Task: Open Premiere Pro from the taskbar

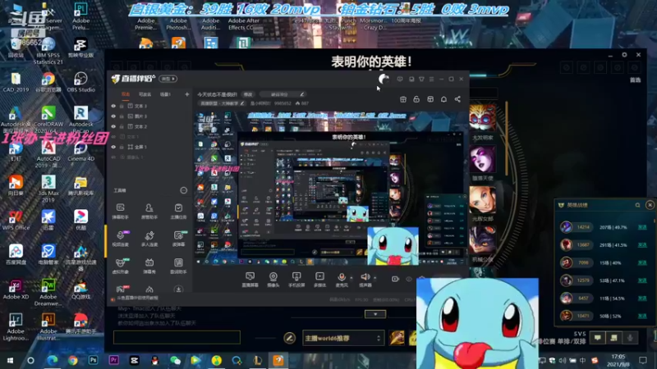Action: click(113, 360)
